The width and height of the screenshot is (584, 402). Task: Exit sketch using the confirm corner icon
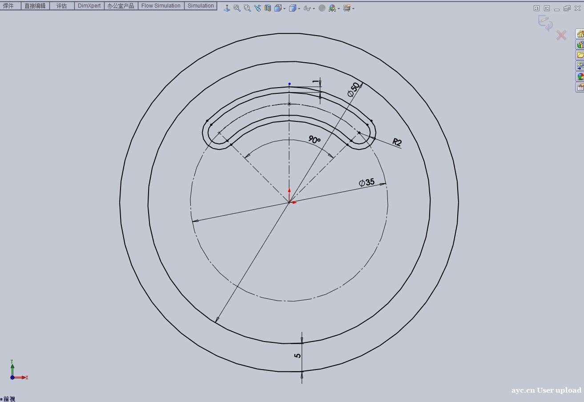(545, 22)
